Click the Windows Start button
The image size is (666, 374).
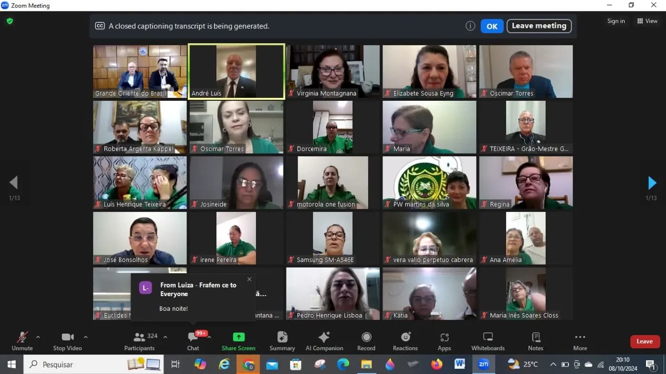pyautogui.click(x=11, y=364)
